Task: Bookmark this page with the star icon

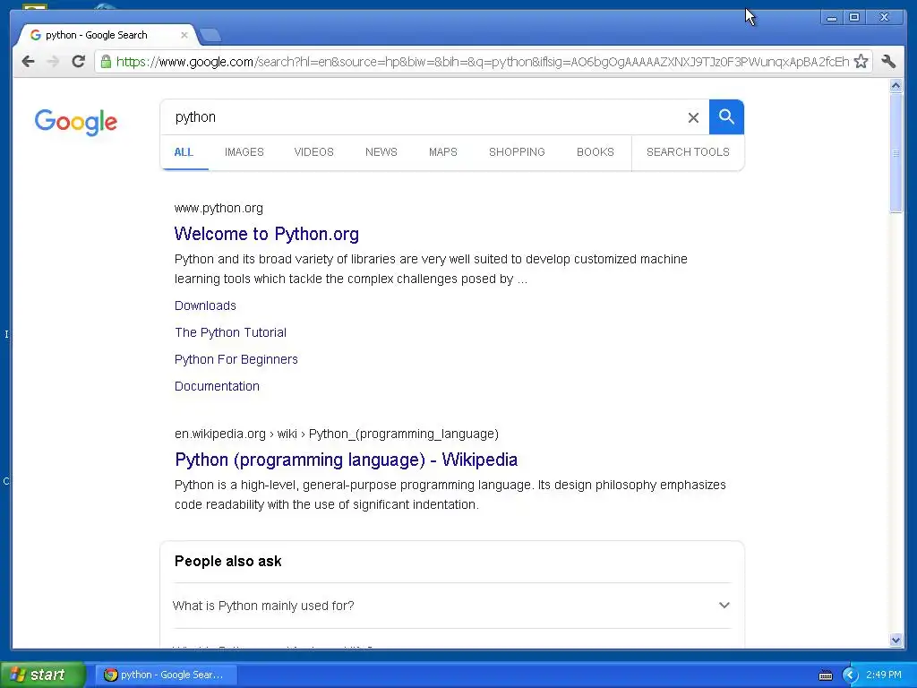Action: (861, 62)
